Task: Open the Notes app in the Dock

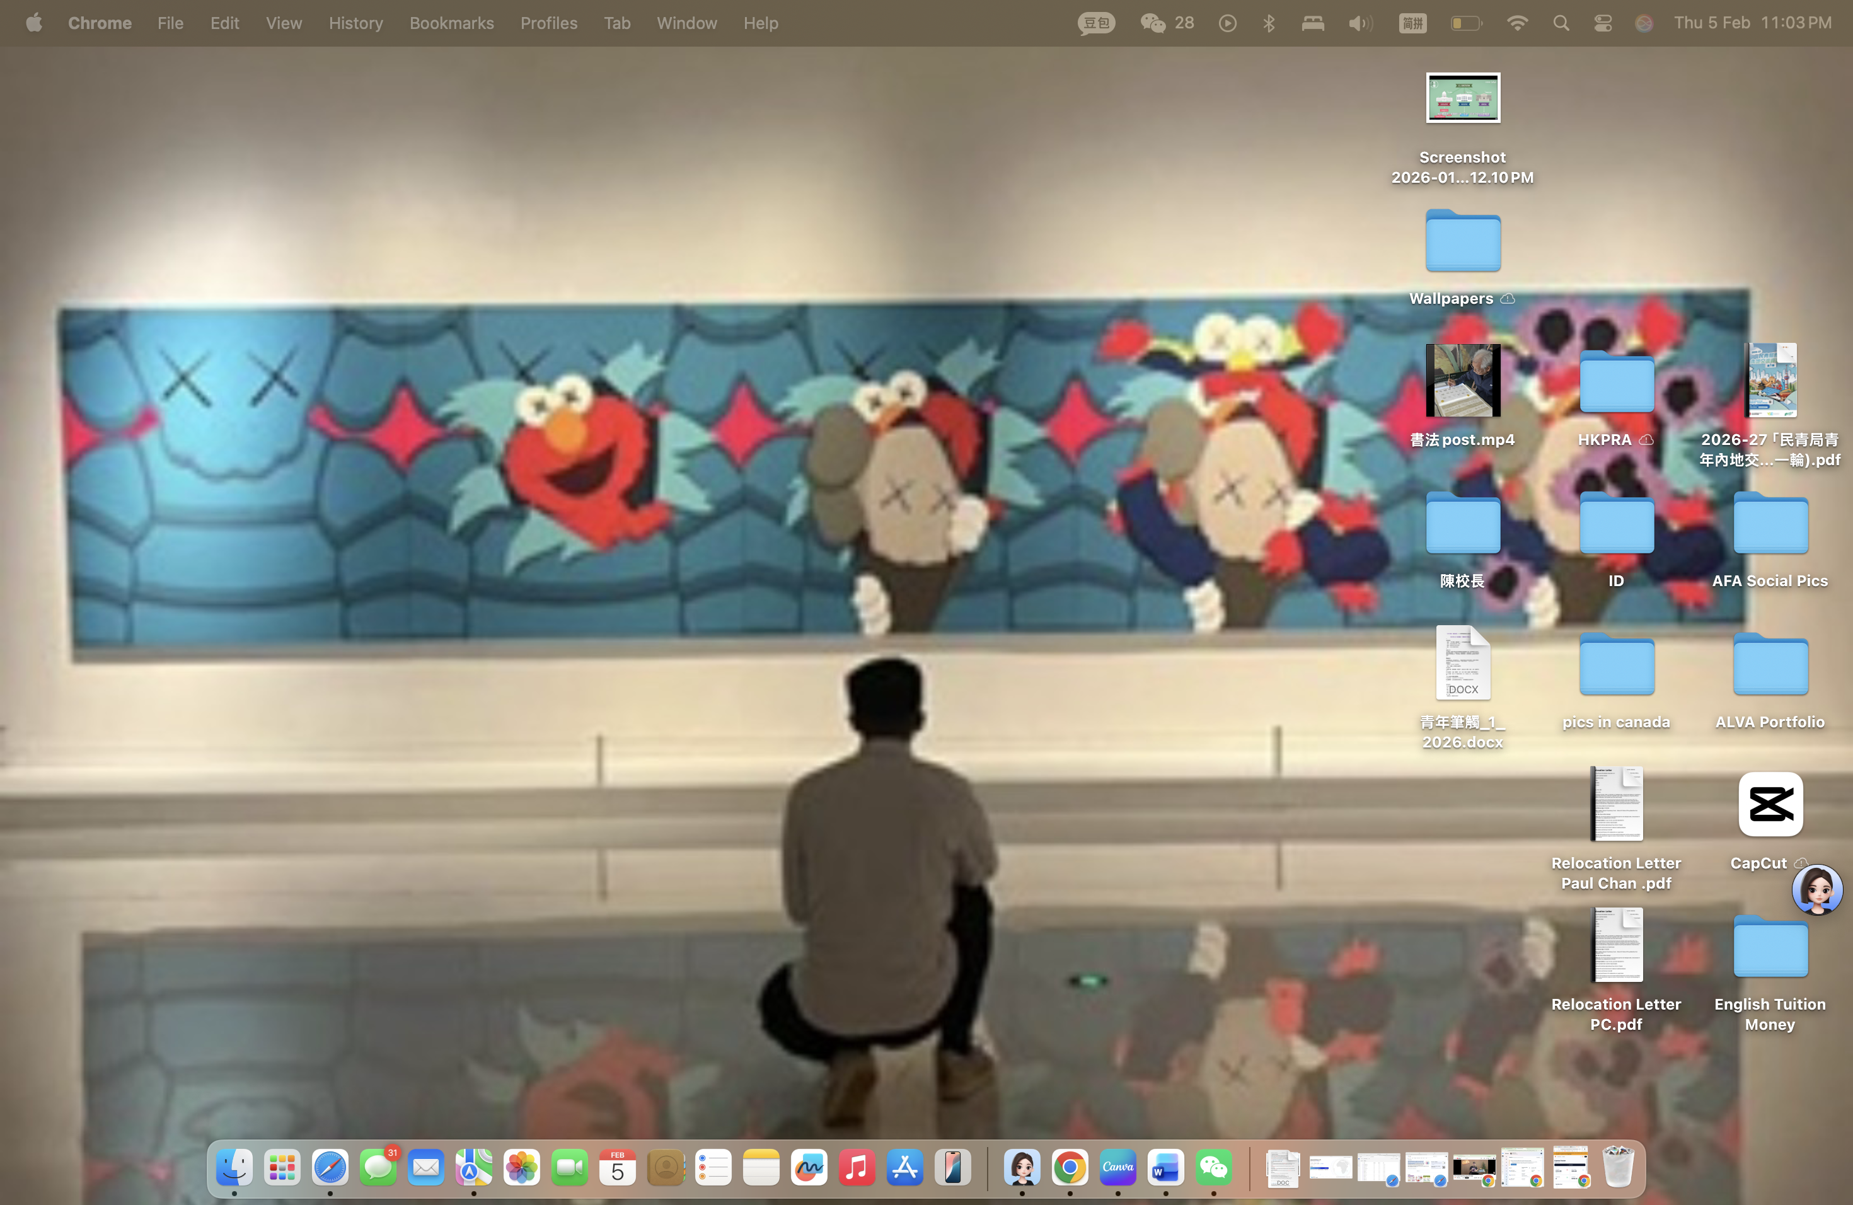Action: click(x=761, y=1168)
